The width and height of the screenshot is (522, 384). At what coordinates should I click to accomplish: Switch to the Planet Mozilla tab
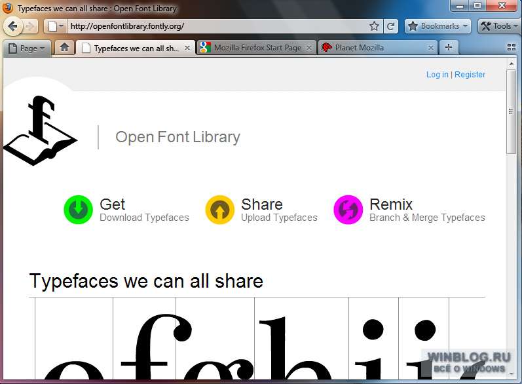point(378,48)
